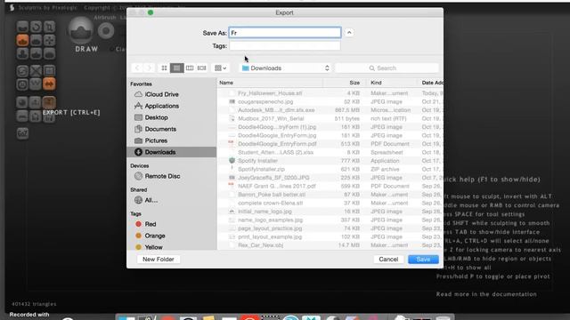This screenshot has width=570, height=320.
Task: Open Applications in the sidebar
Action: [172, 106]
